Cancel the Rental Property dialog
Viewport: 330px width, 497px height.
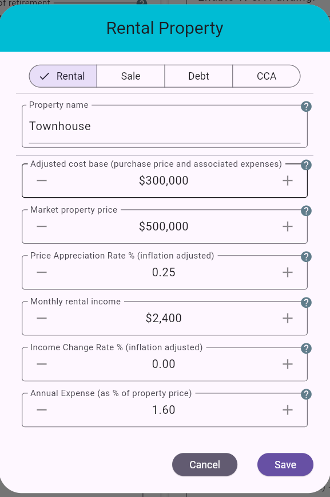[204, 464]
